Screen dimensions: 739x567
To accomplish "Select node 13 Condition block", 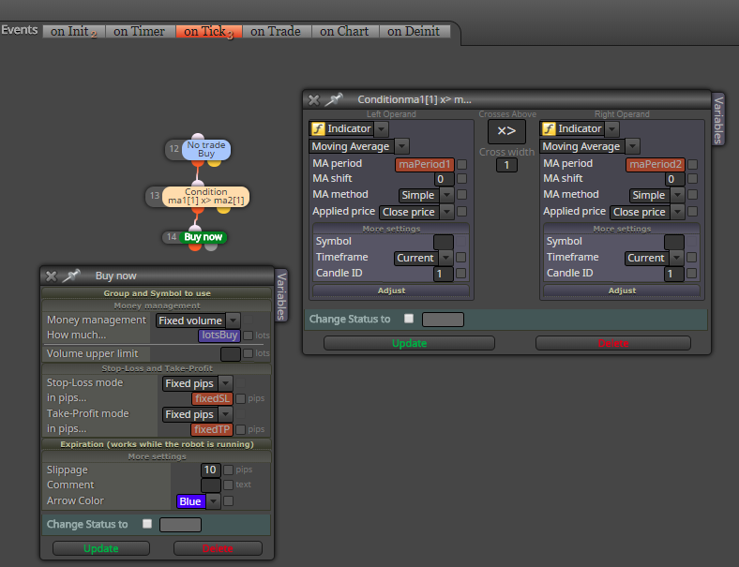I will 206,196.
